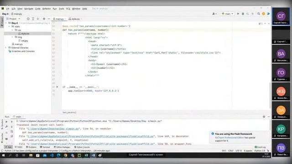Screen dimensions: 292x164
Task: Open the Python Packages tool window
Action: [x=62, y=147]
